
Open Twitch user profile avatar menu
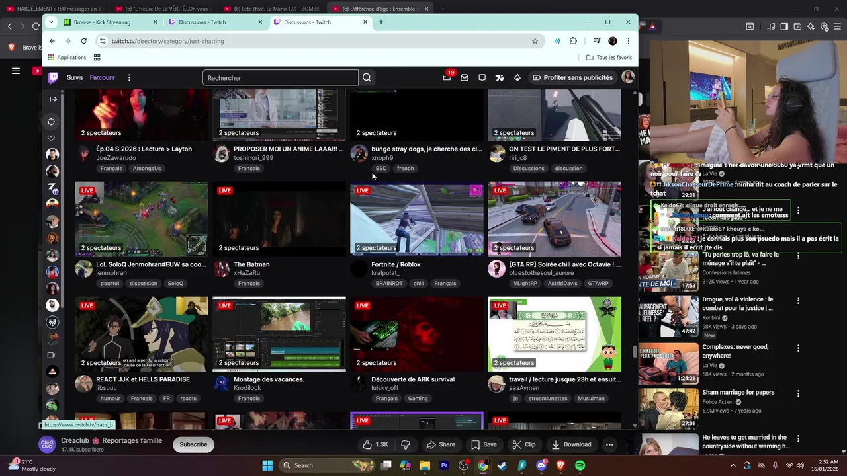pos(627,77)
